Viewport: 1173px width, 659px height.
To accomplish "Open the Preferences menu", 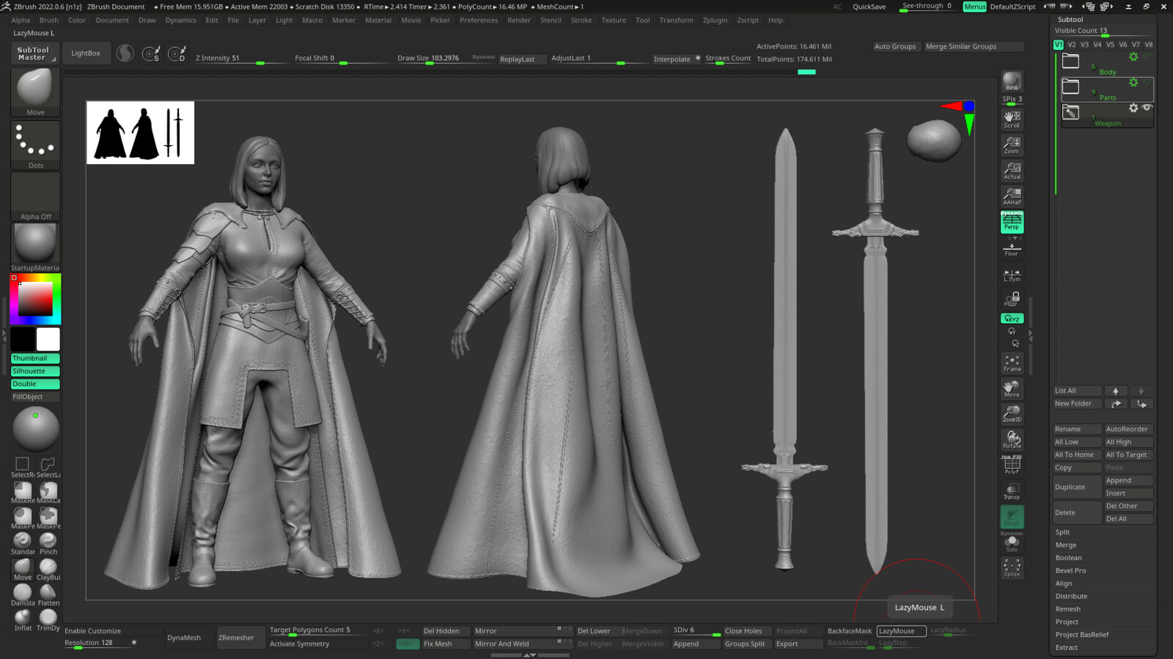I will coord(479,21).
